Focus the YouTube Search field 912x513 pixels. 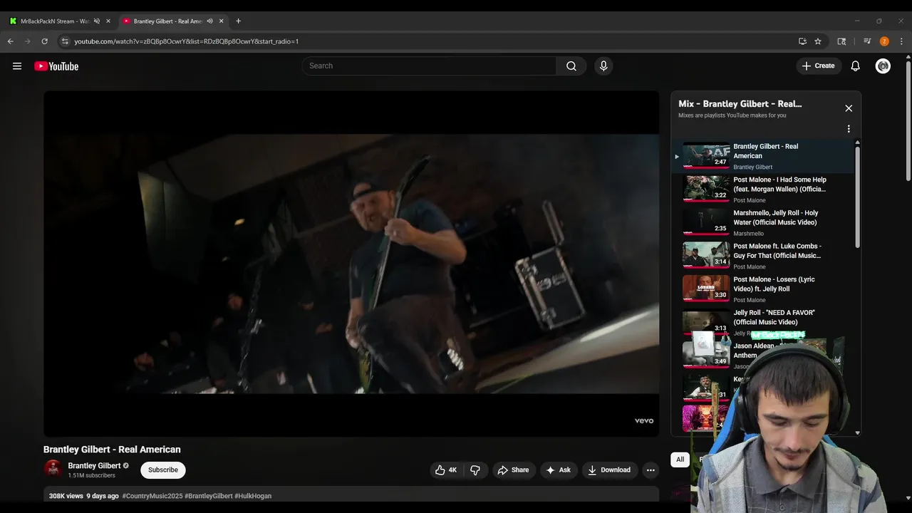(429, 66)
